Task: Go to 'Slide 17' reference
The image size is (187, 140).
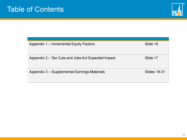Action: click(151, 58)
